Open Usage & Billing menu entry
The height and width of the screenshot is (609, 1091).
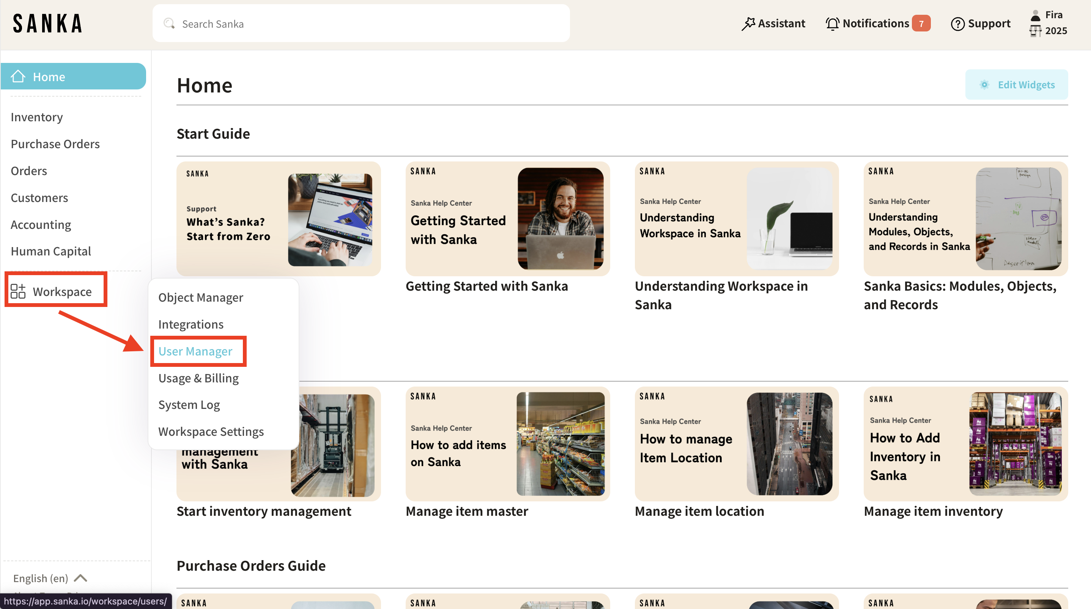(x=198, y=378)
